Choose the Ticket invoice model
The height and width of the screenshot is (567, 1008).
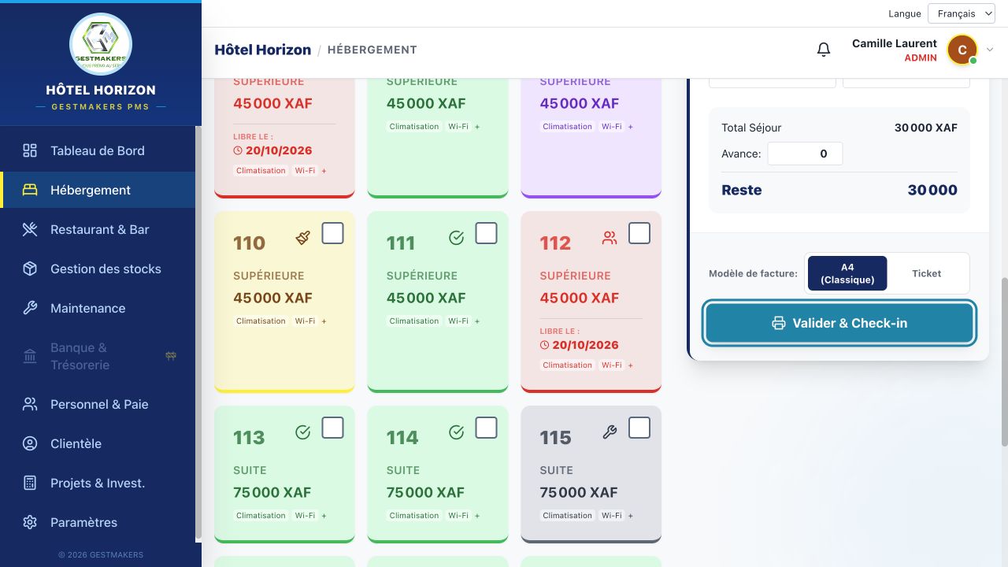[927, 273]
